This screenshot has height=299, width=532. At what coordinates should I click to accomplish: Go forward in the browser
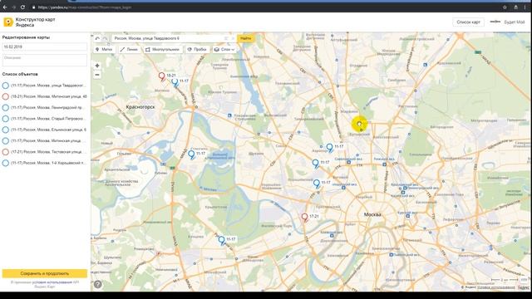(13, 7)
